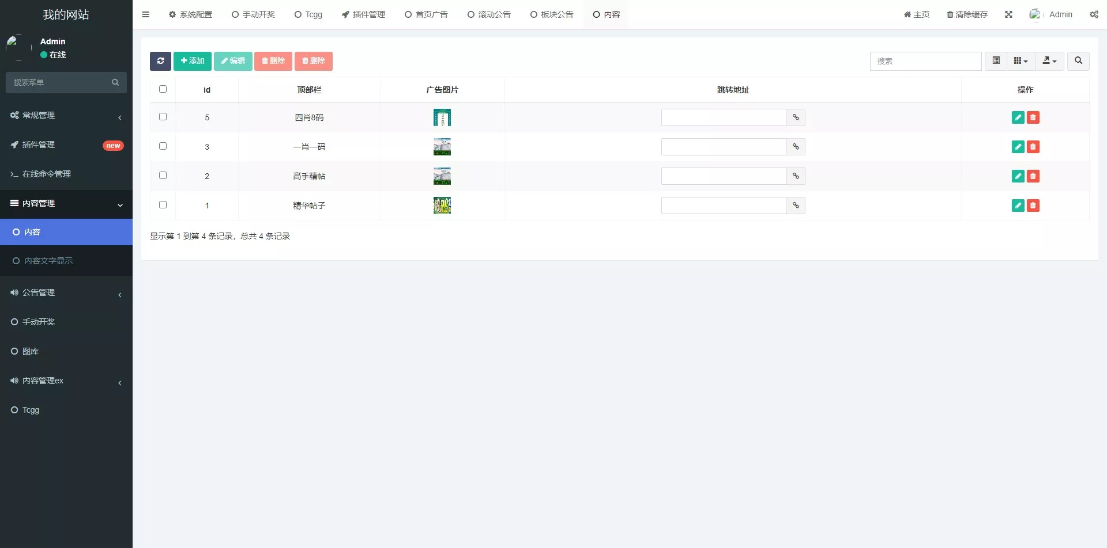Toggle fullscreen mode from the header
Image resolution: width=1107 pixels, height=548 pixels.
(1008, 14)
